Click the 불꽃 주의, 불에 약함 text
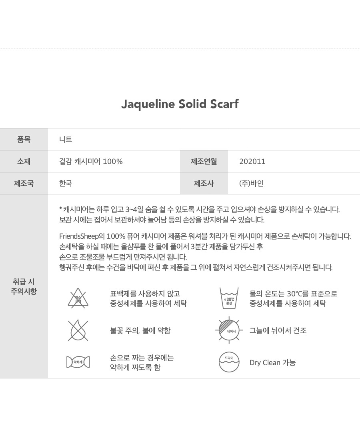The height and width of the screenshot is (440, 360). pyautogui.click(x=140, y=331)
